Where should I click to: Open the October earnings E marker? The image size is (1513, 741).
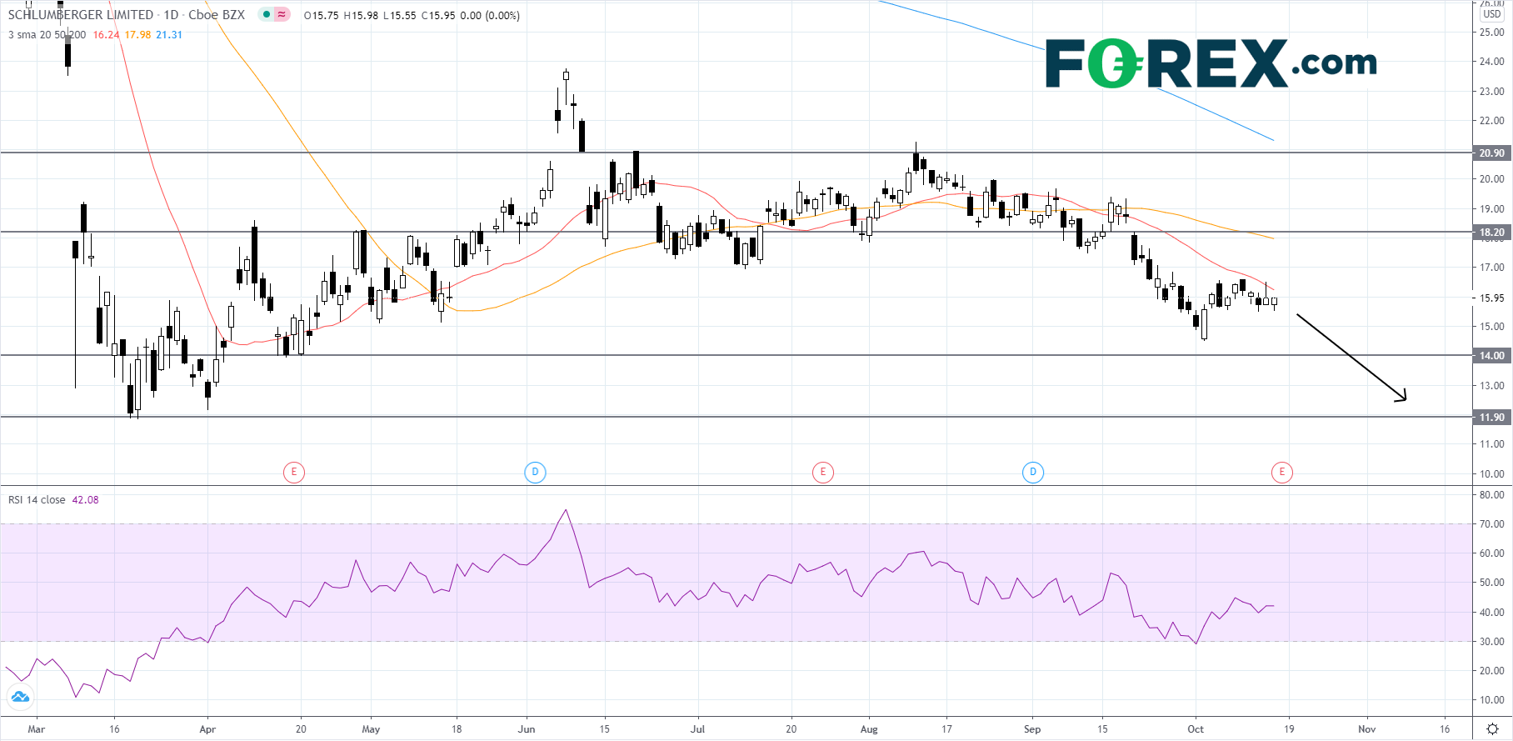1282,473
